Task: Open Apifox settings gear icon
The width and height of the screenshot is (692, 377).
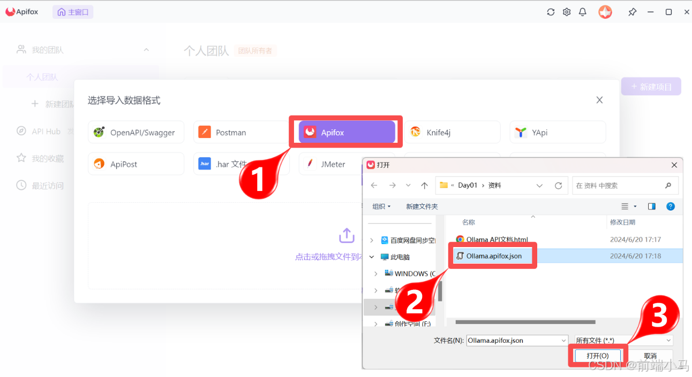Action: [x=567, y=12]
